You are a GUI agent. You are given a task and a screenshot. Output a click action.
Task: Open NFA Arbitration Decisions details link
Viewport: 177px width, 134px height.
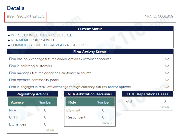[108, 123]
